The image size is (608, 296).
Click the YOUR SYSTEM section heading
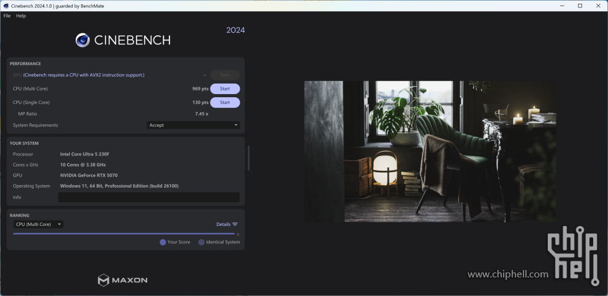24,144
